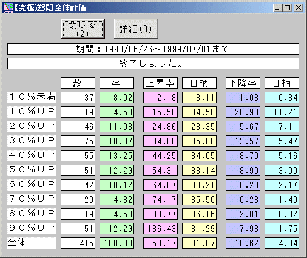Image resolution: width=307 pixels, height=258 pixels.
Task: Select row label ２０％ＵＰ
Action: (x=32, y=126)
